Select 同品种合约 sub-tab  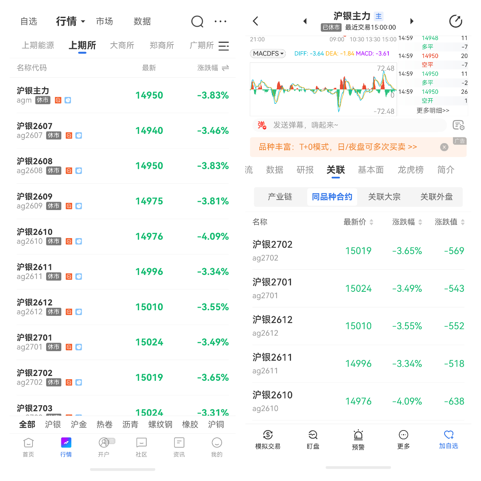click(332, 197)
